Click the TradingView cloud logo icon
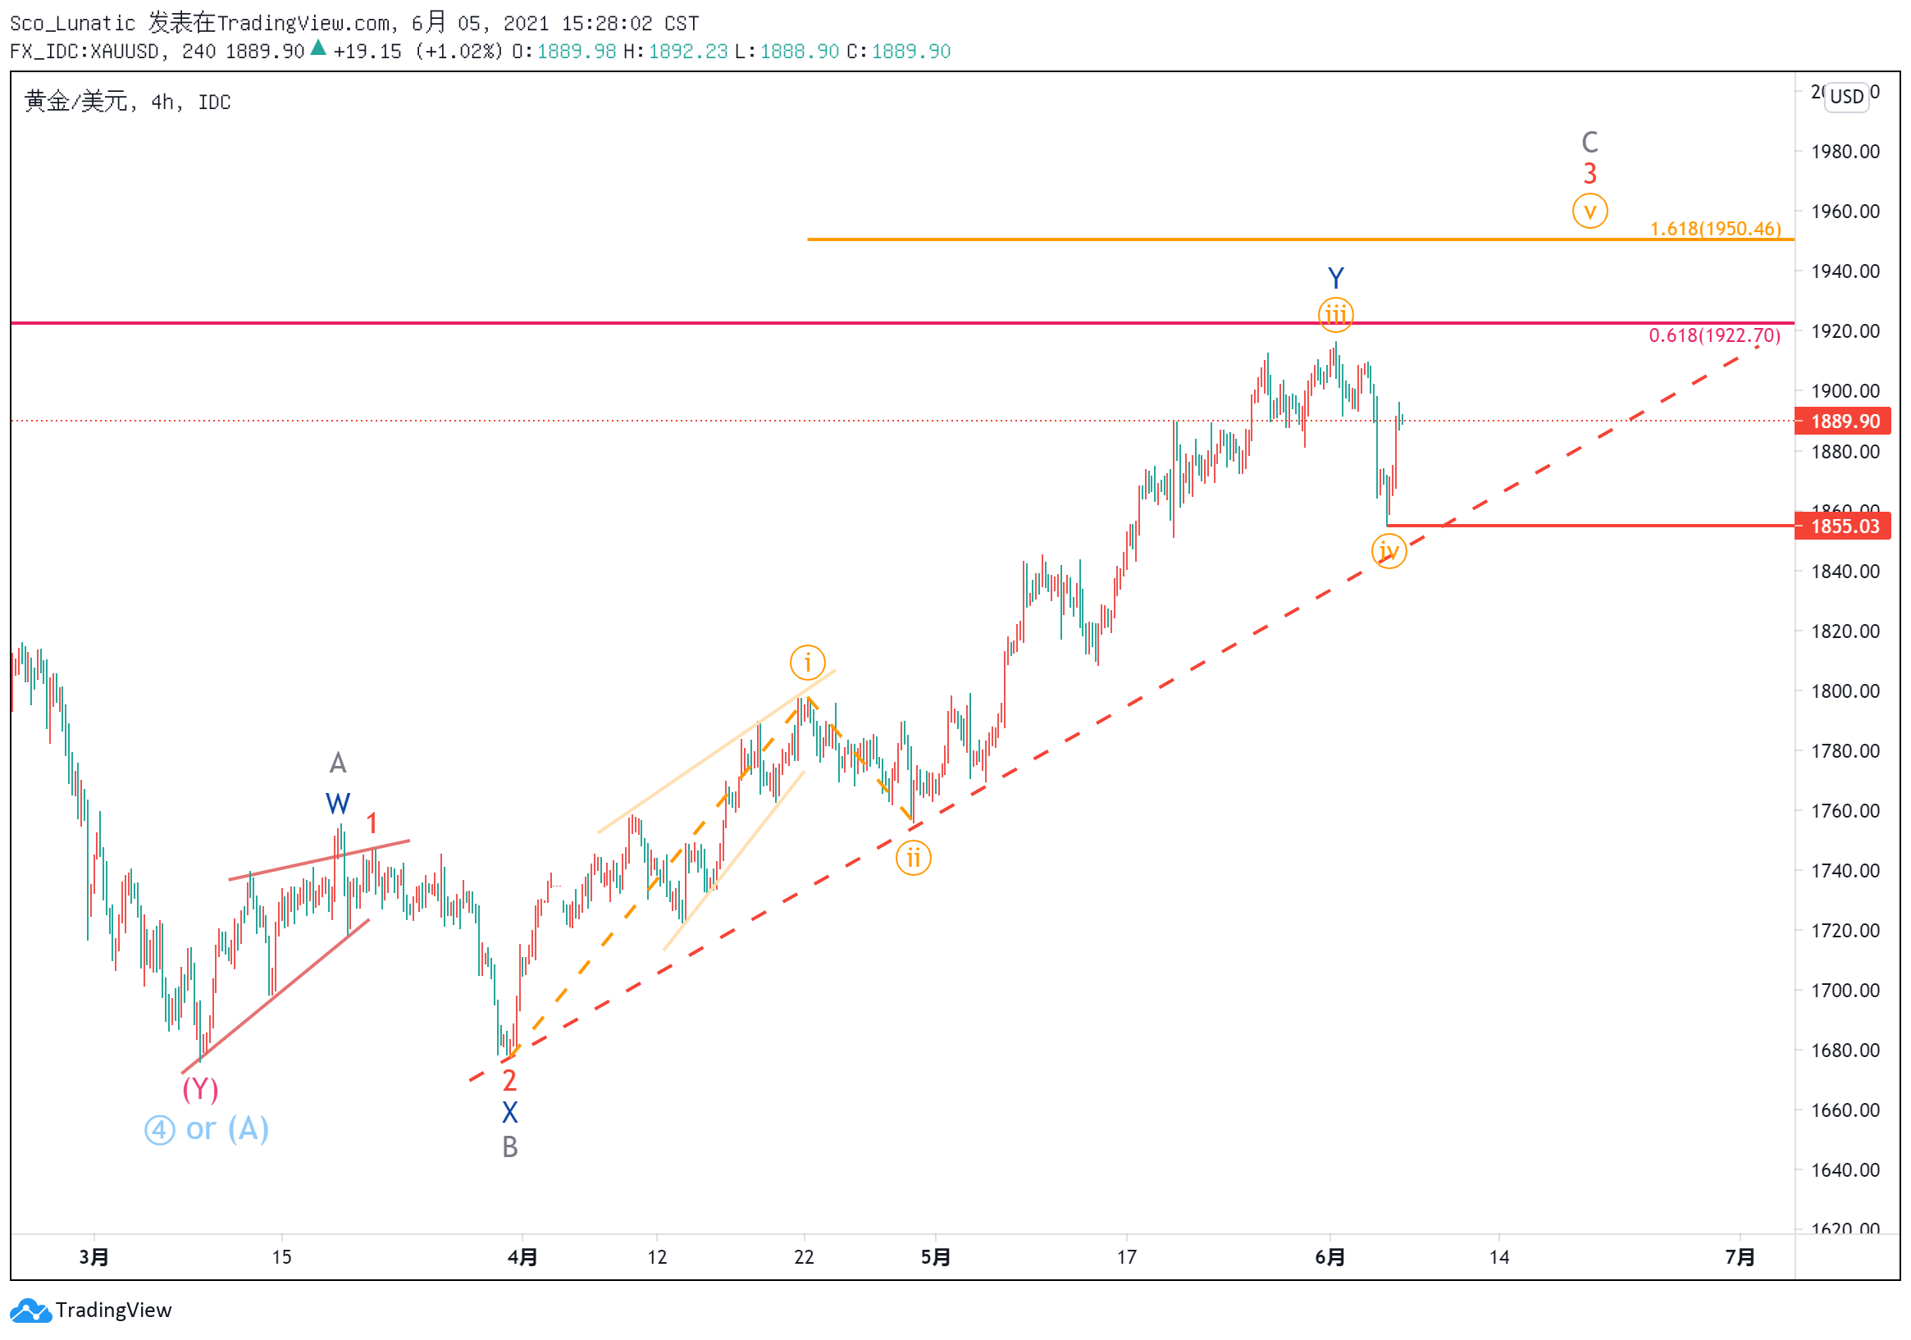1911x1340 pixels. tap(31, 1310)
